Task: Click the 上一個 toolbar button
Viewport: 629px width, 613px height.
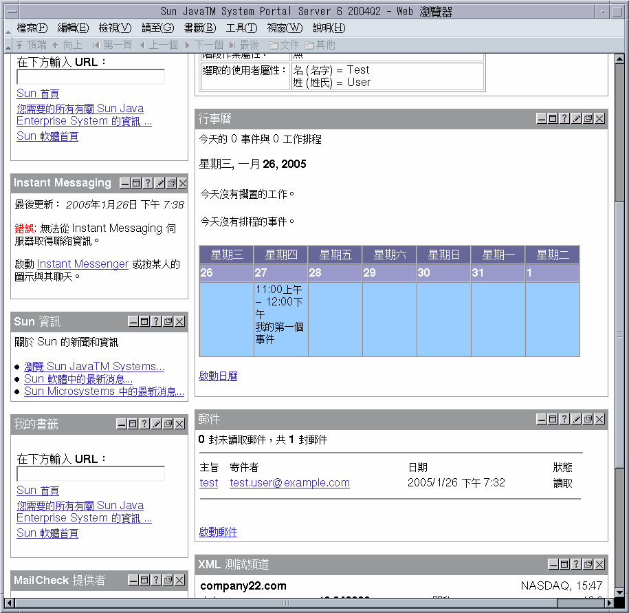Action: coord(159,45)
